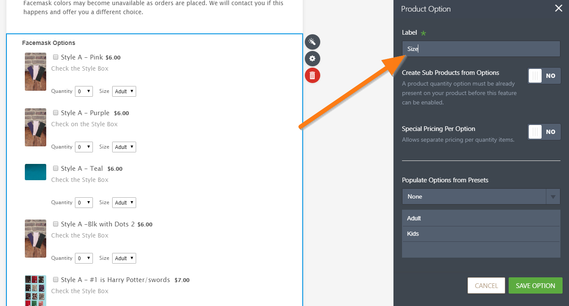This screenshot has width=569, height=306.
Task: Click the CANCEL button
Action: point(486,285)
